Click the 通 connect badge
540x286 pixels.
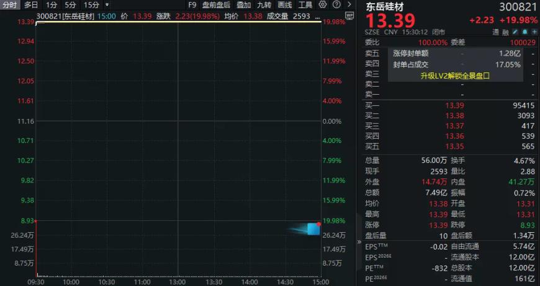495,30
